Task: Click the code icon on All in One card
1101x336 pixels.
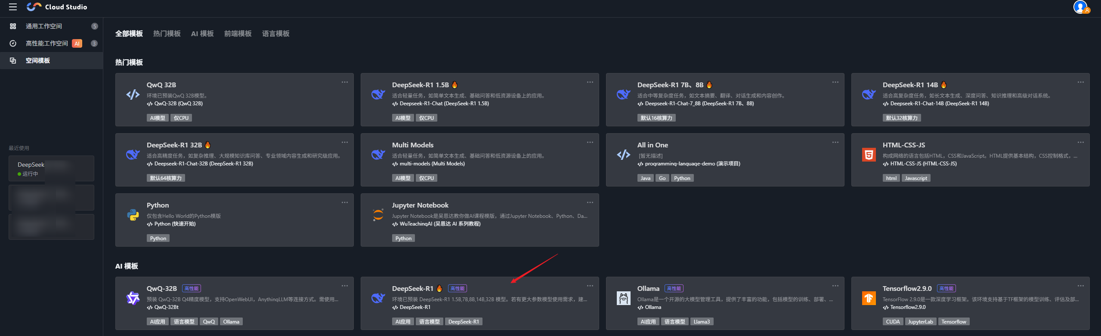Action: (x=623, y=155)
